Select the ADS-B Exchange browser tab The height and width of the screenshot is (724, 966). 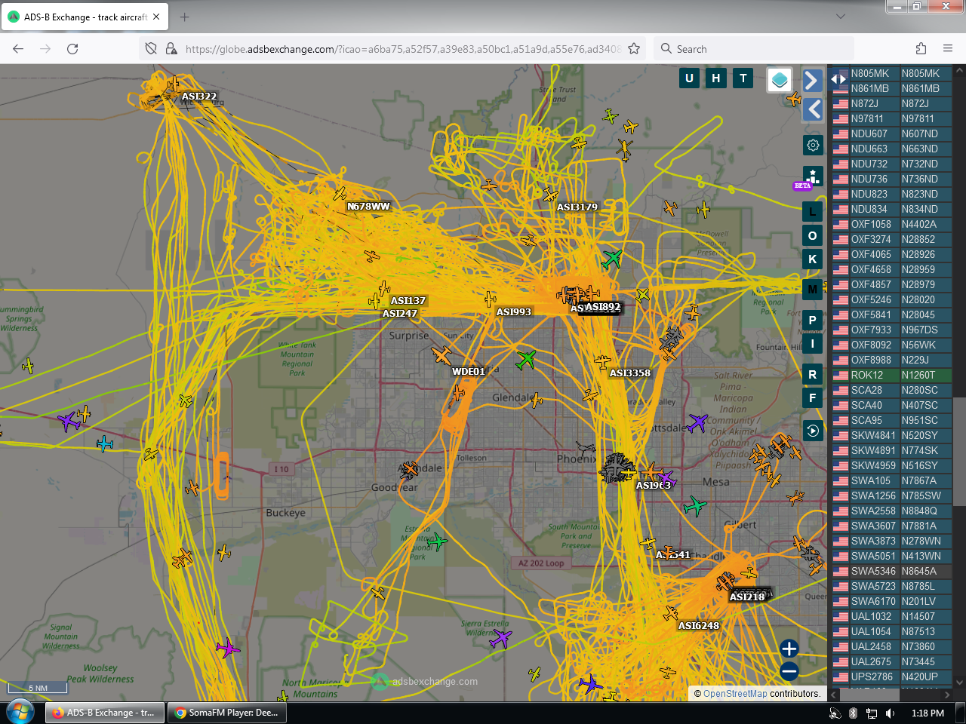tap(85, 17)
